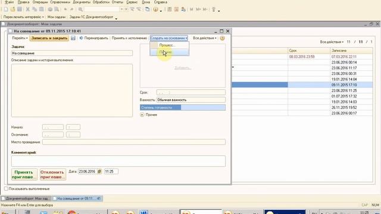Open the Сервис menu
Image resolution: width=381 pixels, height=214 pixels.
pos(132,2)
